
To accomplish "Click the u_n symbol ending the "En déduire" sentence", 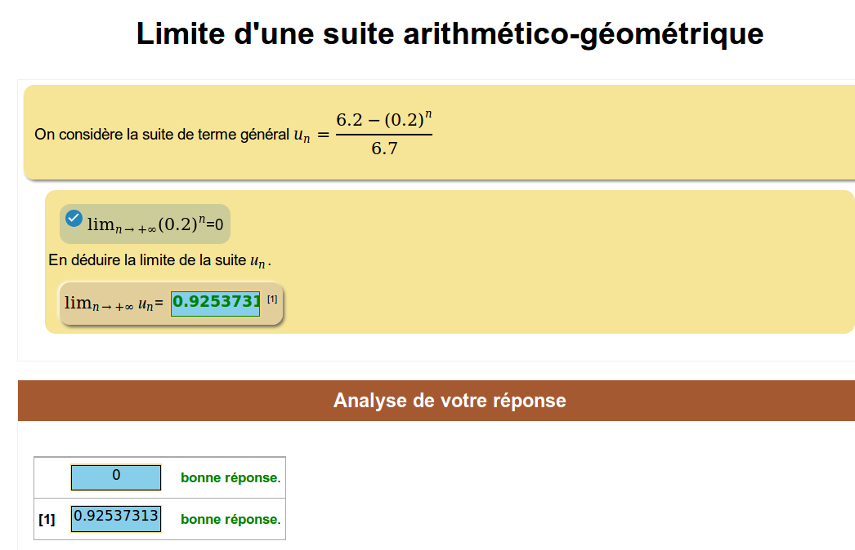I will [x=258, y=261].
